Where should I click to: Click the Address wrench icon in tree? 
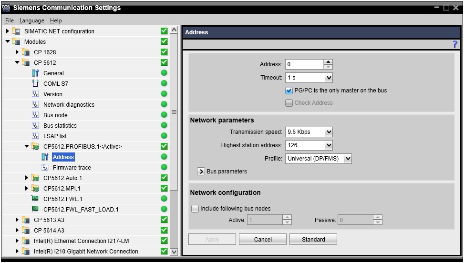pos(45,157)
